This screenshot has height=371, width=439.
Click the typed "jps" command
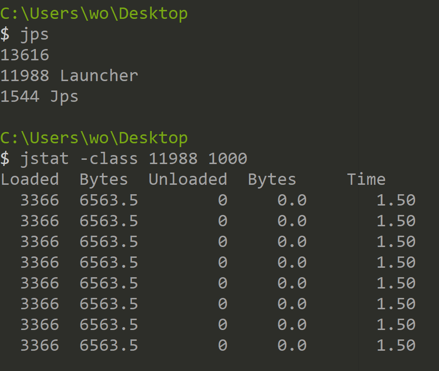[34, 34]
